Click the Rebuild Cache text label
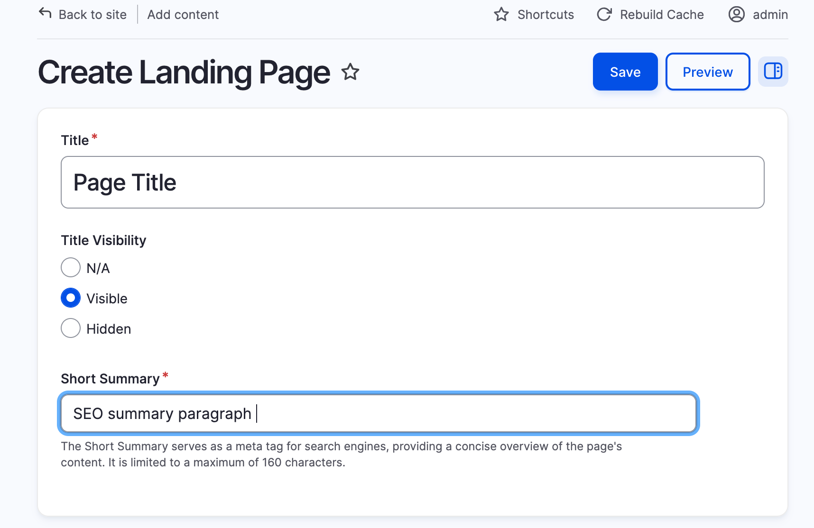The width and height of the screenshot is (814, 528). click(662, 15)
